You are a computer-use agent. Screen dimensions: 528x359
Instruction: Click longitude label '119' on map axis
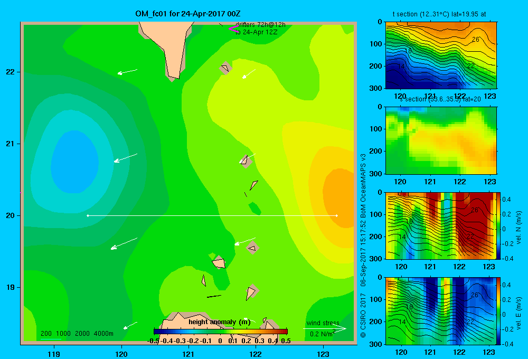[x=54, y=354]
